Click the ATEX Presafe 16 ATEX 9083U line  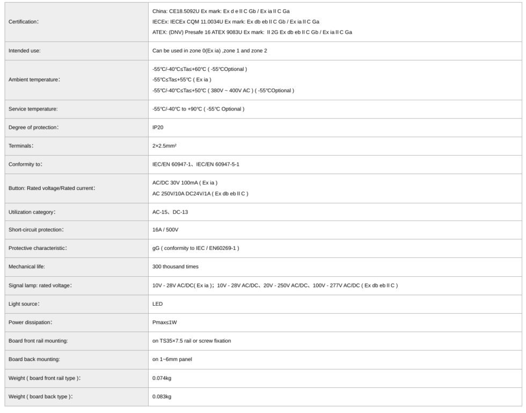click(x=252, y=32)
